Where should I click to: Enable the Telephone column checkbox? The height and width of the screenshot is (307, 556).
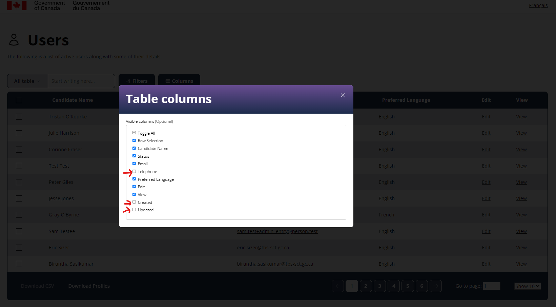tap(134, 171)
